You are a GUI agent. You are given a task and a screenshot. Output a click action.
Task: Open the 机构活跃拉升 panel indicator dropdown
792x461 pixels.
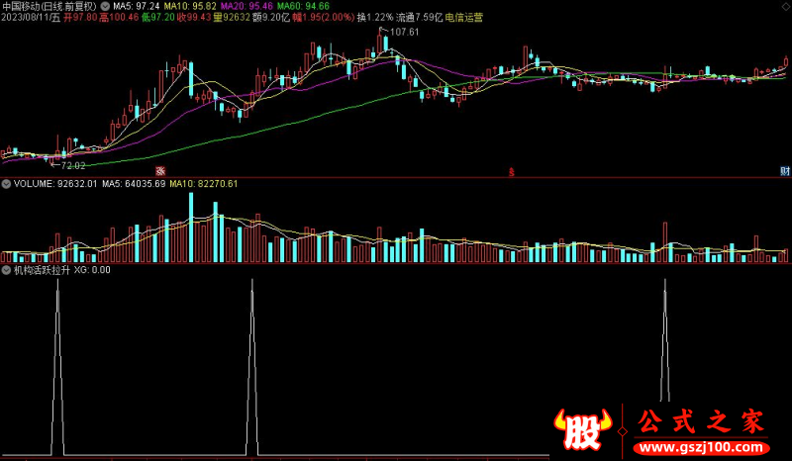click(x=6, y=270)
